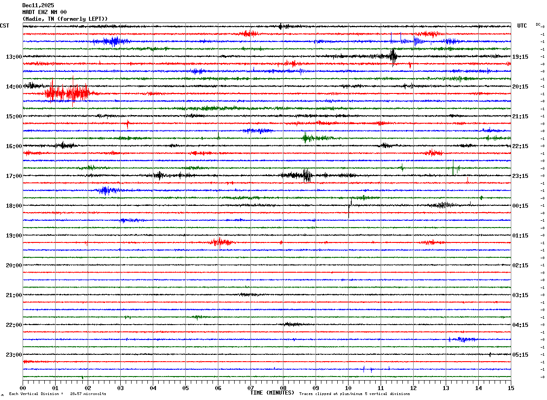The height and width of the screenshot is (400, 547).
Task: Click the '02:15' UTC time label
Action: click(520, 265)
